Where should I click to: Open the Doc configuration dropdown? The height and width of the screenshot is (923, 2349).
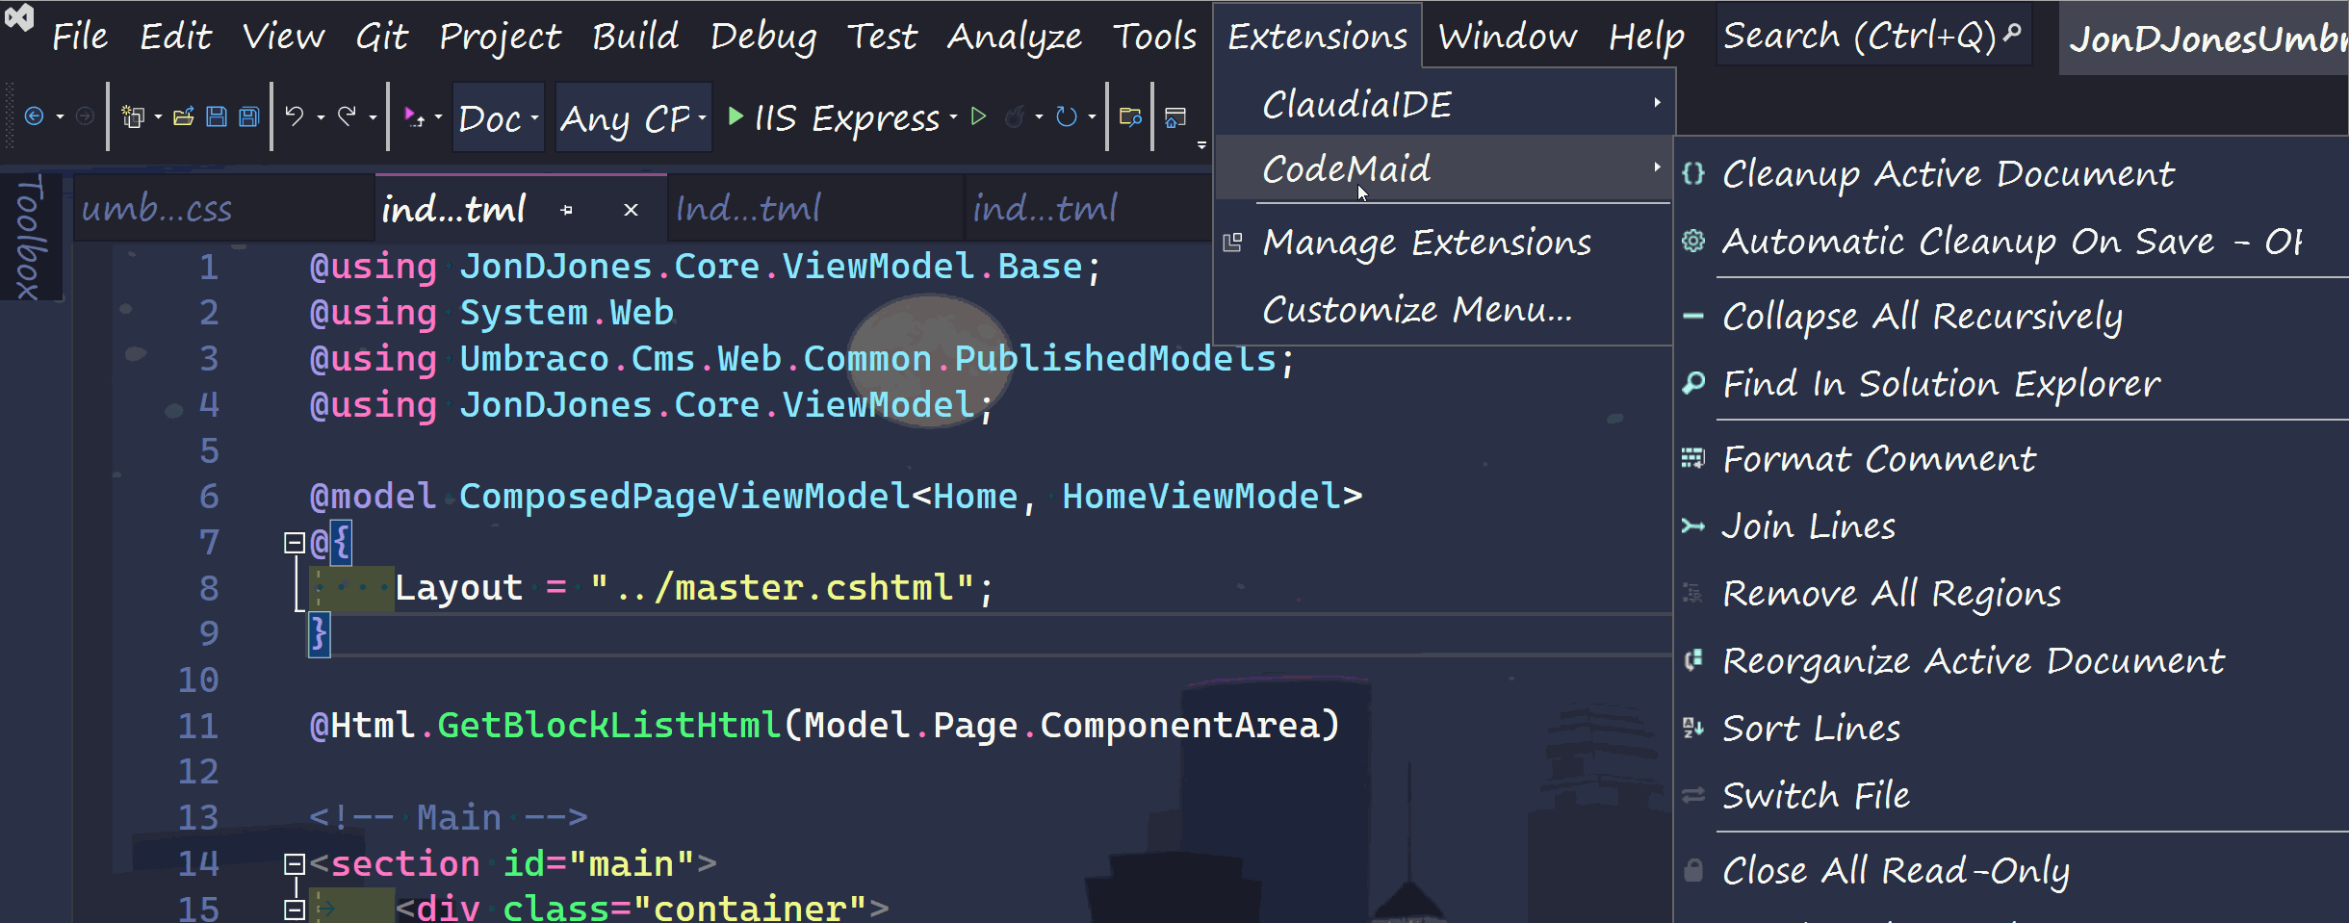[498, 118]
